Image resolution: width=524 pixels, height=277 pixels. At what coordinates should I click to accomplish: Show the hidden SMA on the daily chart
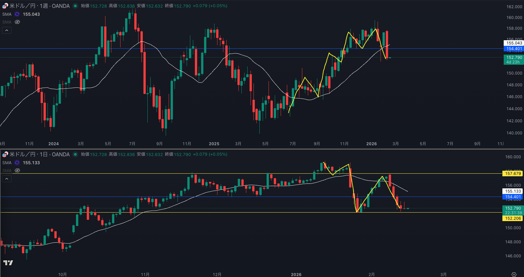pos(17,171)
